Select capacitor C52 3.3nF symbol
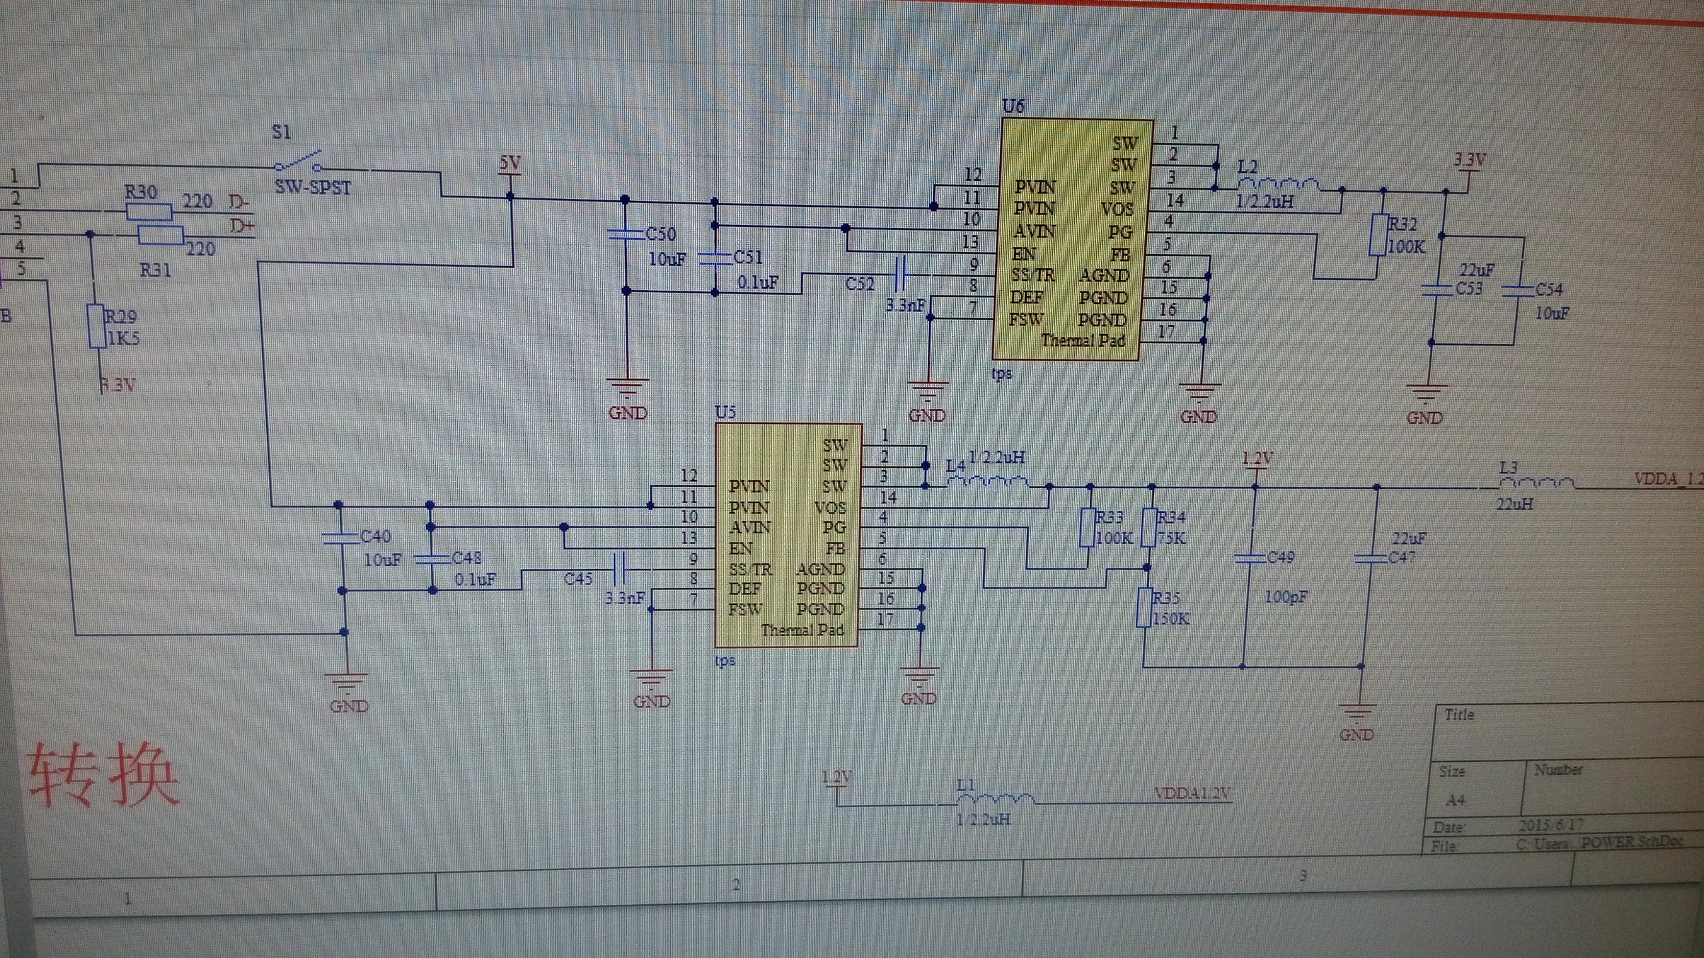This screenshot has width=1704, height=958. click(901, 273)
